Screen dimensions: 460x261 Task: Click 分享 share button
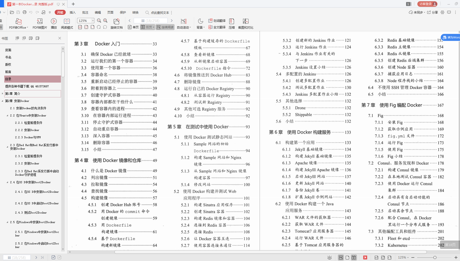(x=433, y=12)
